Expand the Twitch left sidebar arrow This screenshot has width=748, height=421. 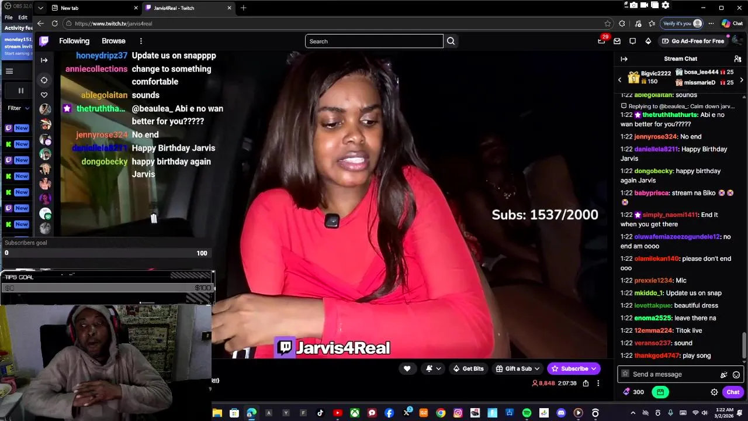pyautogui.click(x=44, y=60)
